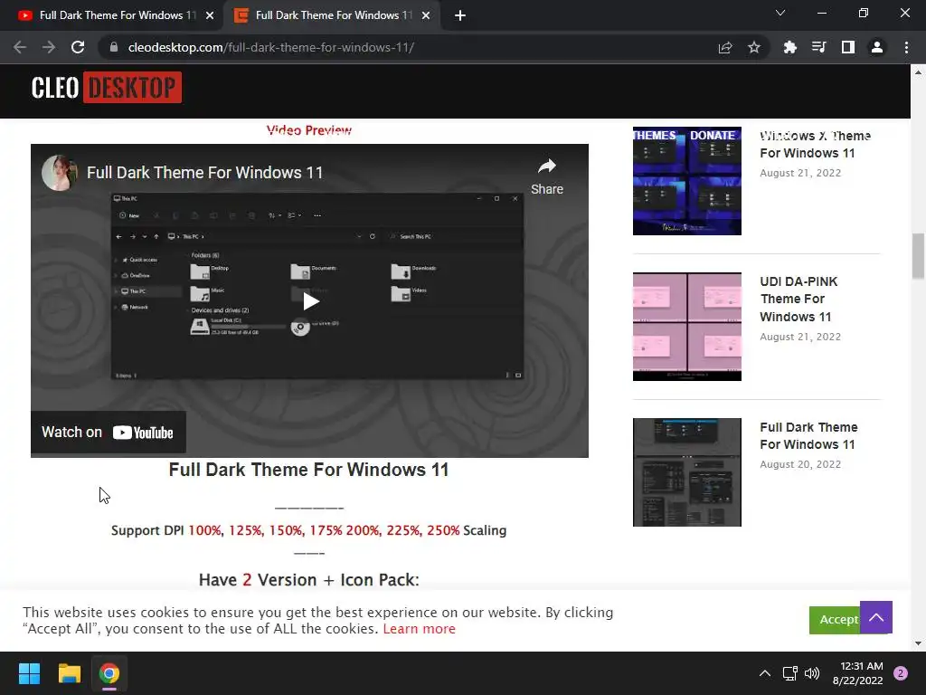This screenshot has width=926, height=695.
Task: Share this page from the address bar
Action: pos(725,47)
